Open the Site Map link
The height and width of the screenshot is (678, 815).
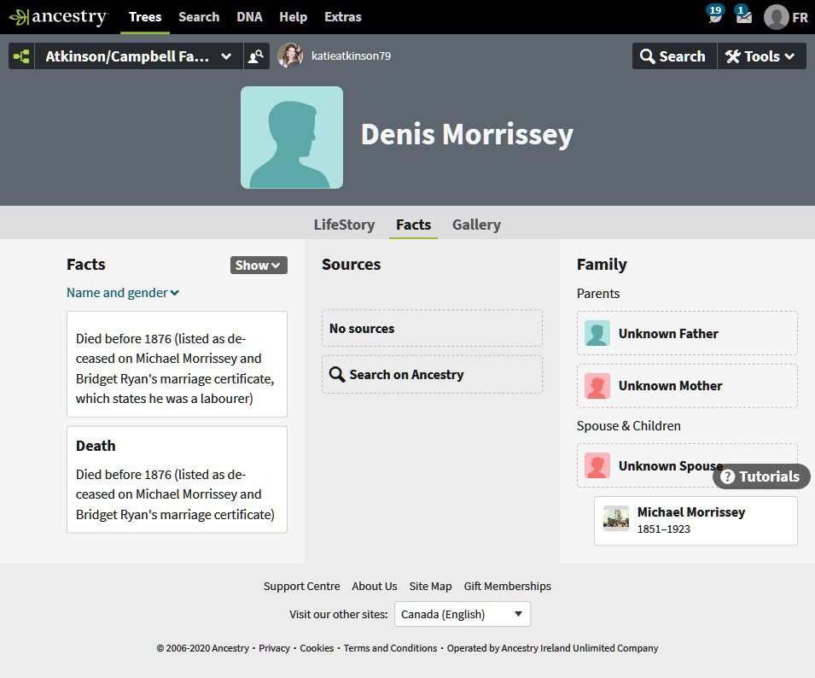coord(430,586)
